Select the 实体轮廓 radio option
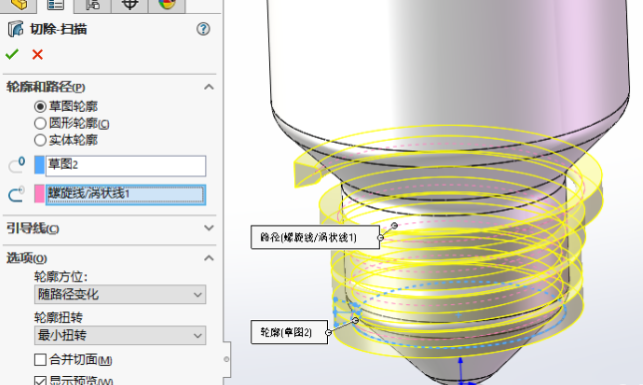This screenshot has width=643, height=385. coord(40,140)
